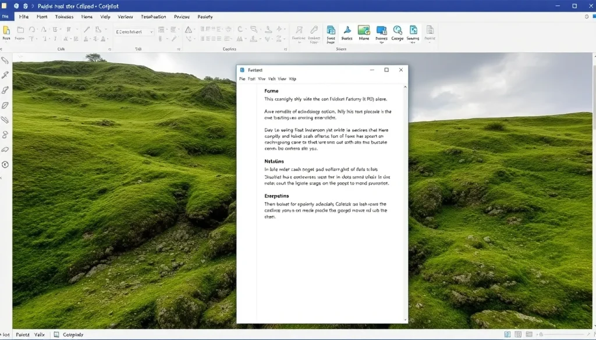Viewport: 596px width, 340px height.
Task: Click the blue Daines monitor icon
Action: pos(381,31)
